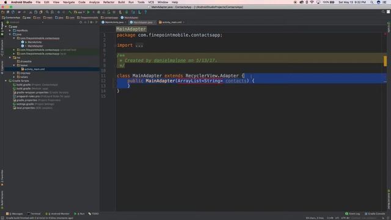Viewport: 391px width, 220px height.
Task: Click the Make Project hammer icon
Action: 70,12
